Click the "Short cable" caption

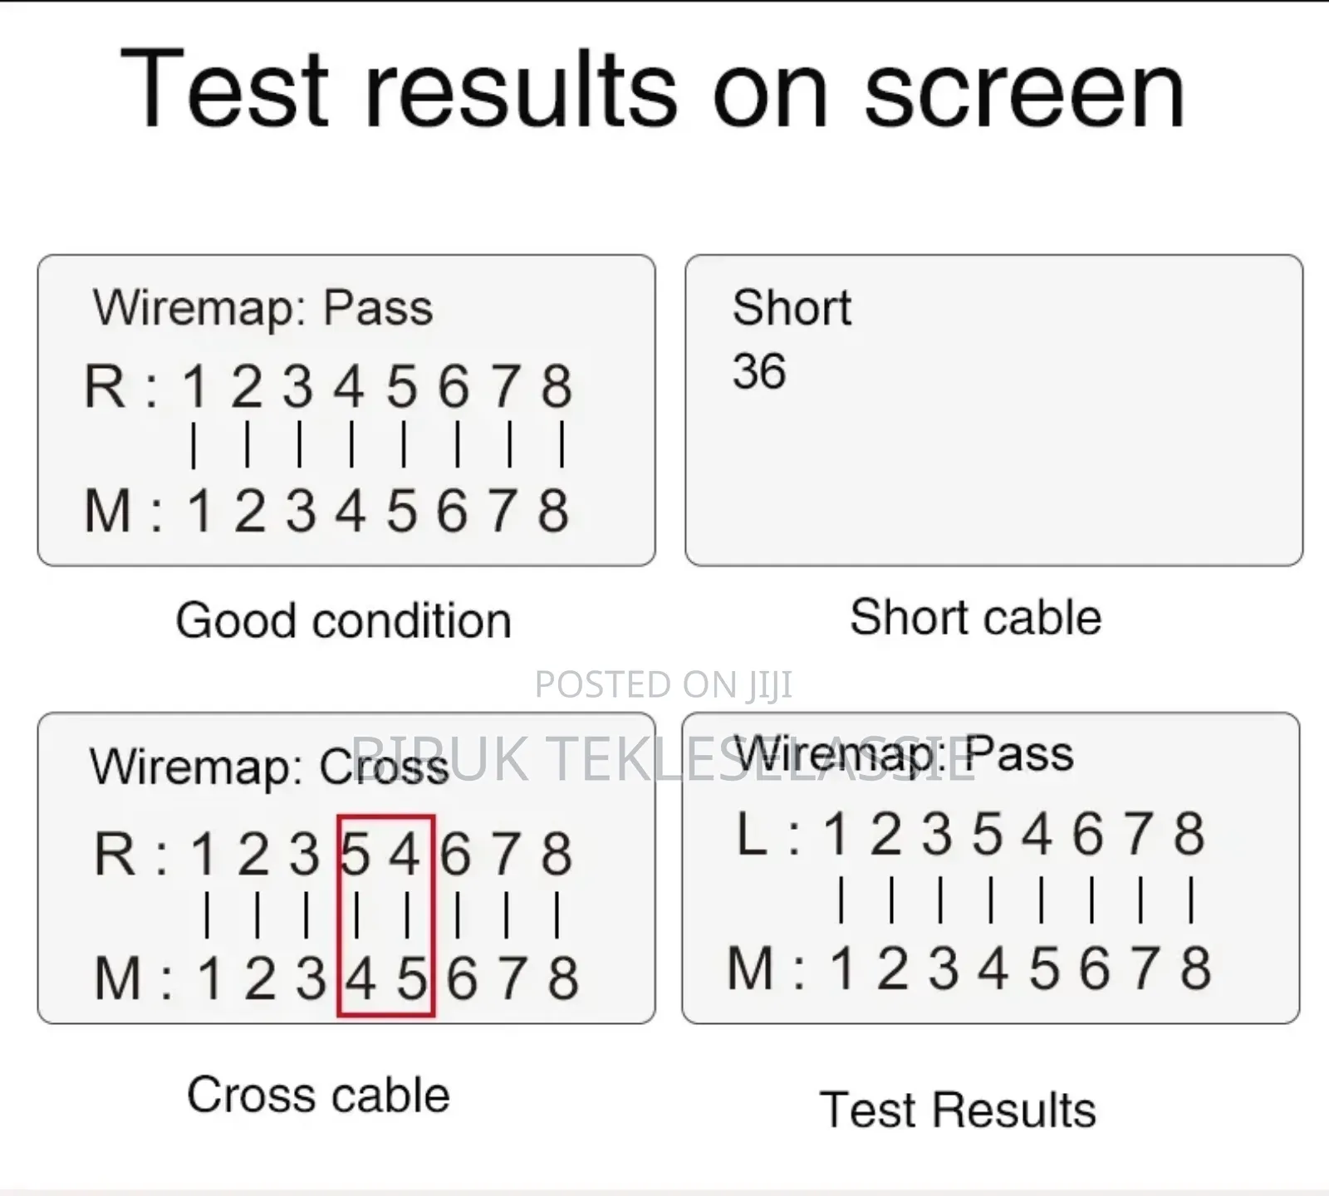tap(975, 617)
